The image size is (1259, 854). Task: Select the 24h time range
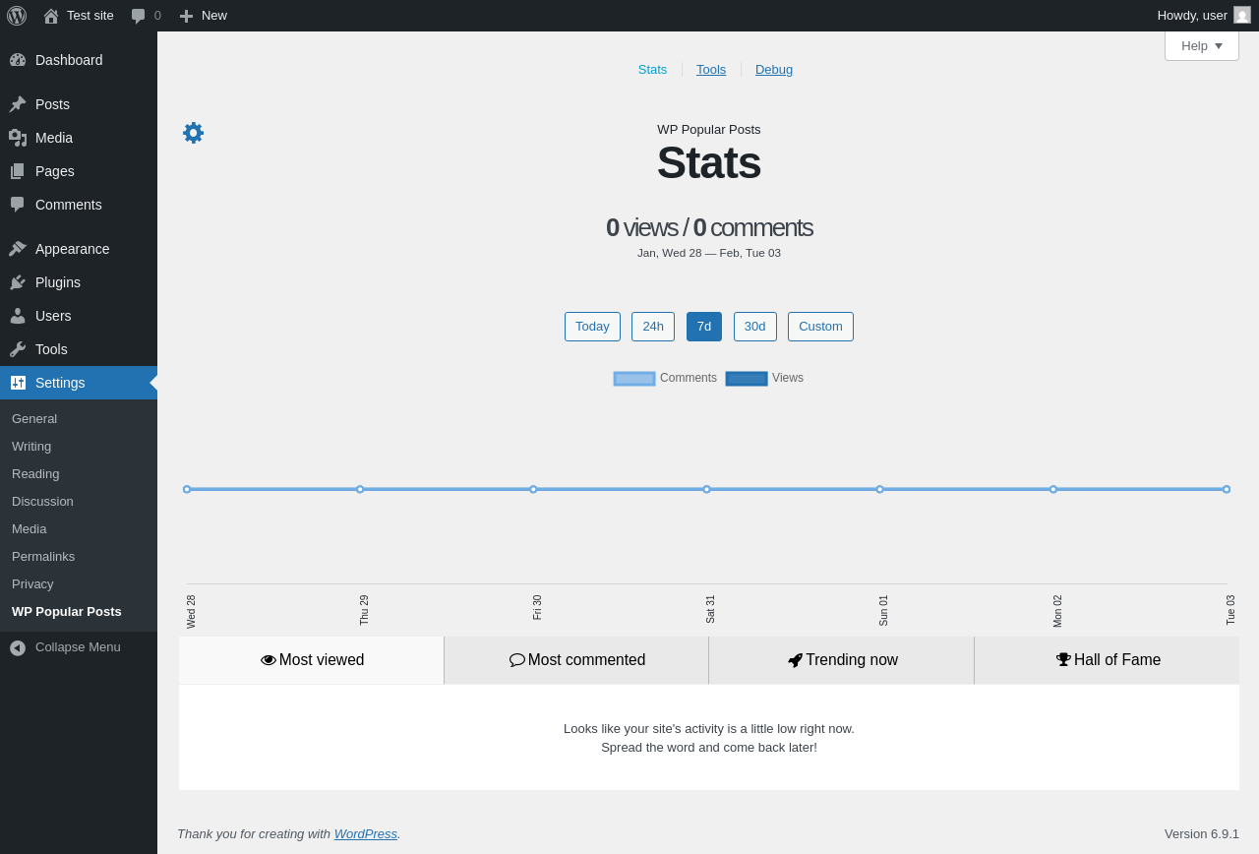(653, 327)
